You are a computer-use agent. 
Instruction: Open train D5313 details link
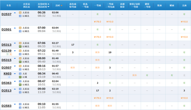coord(7,45)
